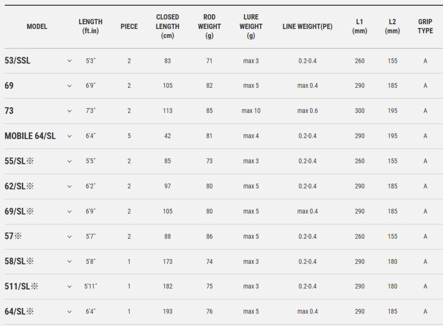Click the CLOSED LENGTH column header
Viewport: 443px width, 326px height.
point(167,27)
